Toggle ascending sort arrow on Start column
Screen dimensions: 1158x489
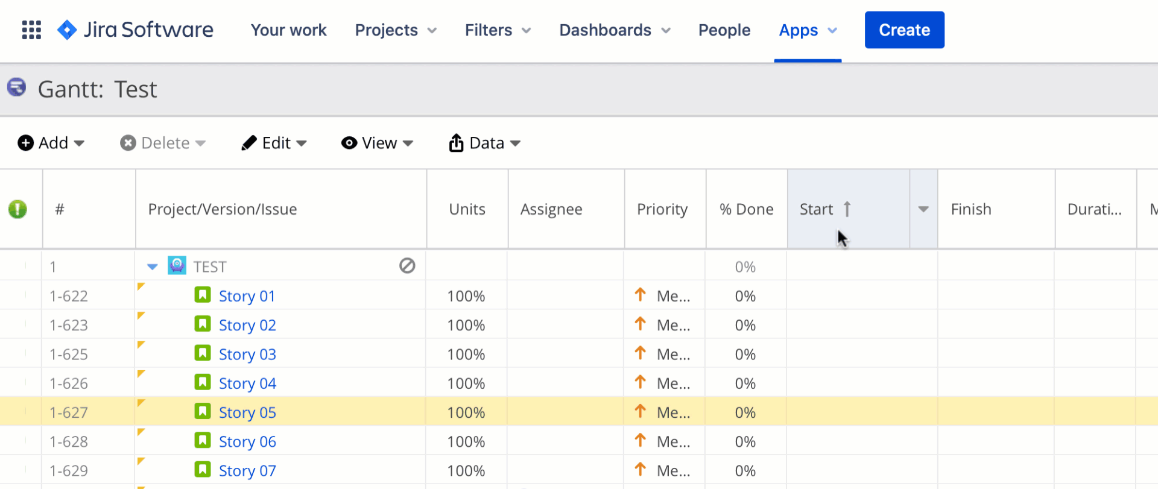847,209
